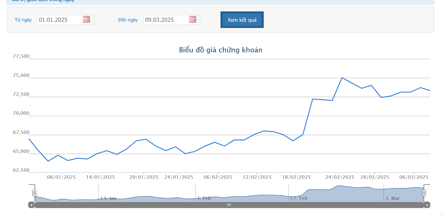Click the 24/02/2025 x-axis date label

click(x=340, y=177)
